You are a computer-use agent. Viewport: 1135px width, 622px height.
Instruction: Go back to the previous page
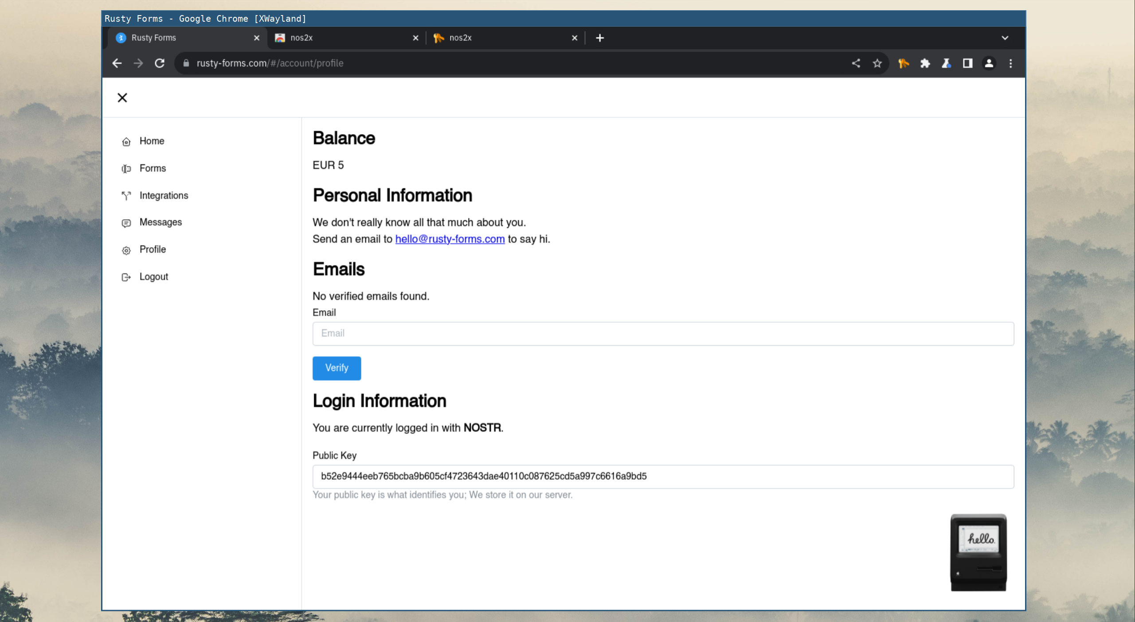tap(117, 63)
